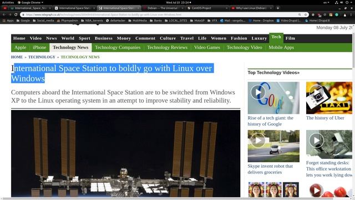Open the volume indicator in top bar
Screen dimensions: 355x200
click(342, 2)
